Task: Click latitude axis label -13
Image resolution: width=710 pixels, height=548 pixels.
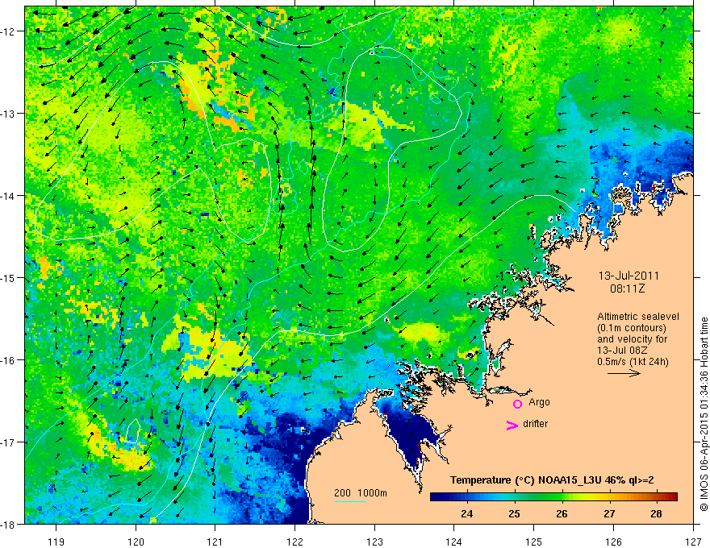Action: click(x=8, y=114)
